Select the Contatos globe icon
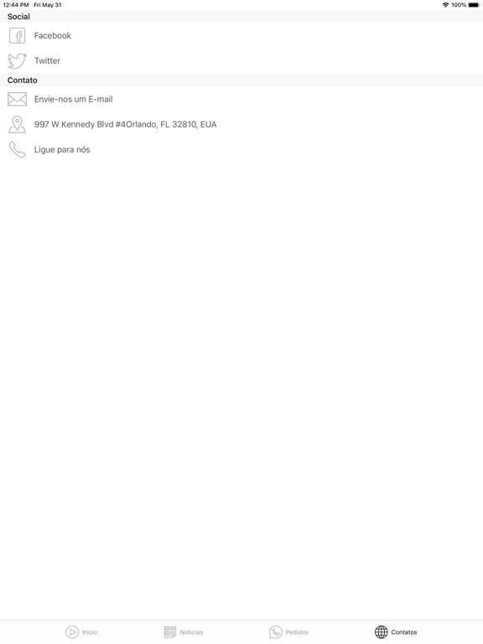This screenshot has width=483, height=644. click(x=382, y=631)
